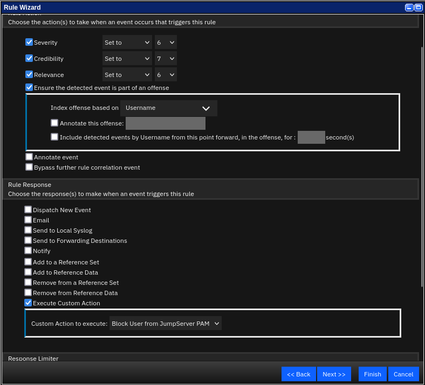
Task: Check Bypass further rule correlation event
Action: tap(29, 167)
